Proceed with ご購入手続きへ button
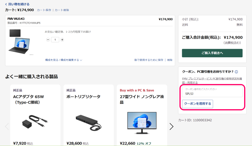The image size is (252, 146). (212, 53)
